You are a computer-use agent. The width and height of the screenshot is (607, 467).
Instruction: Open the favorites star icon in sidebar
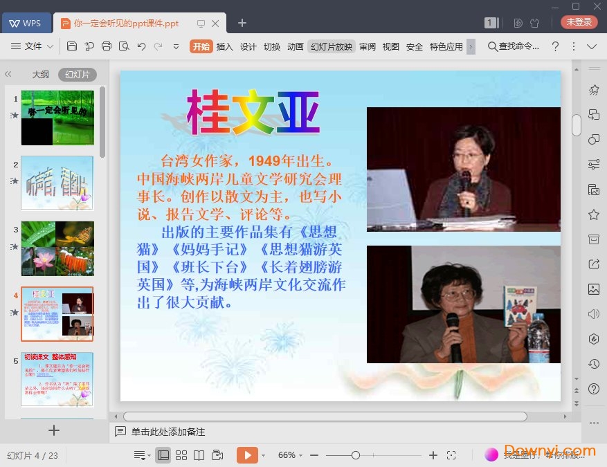(x=594, y=214)
